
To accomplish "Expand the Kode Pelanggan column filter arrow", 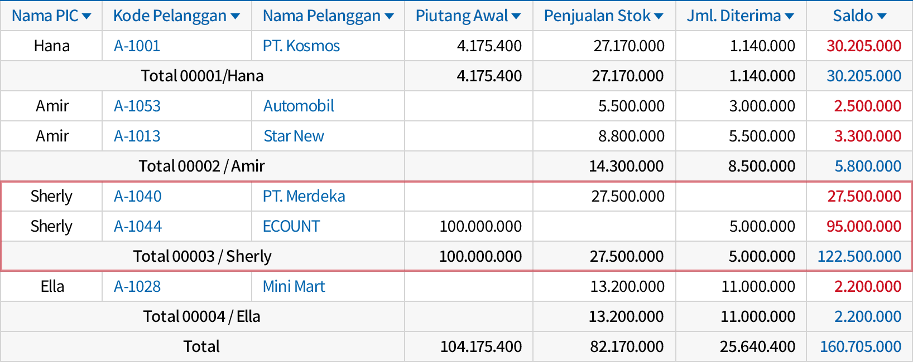I will coord(235,17).
